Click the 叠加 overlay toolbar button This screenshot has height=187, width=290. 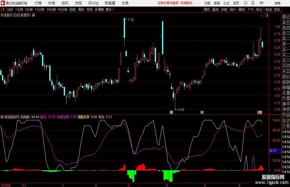pos(215,10)
